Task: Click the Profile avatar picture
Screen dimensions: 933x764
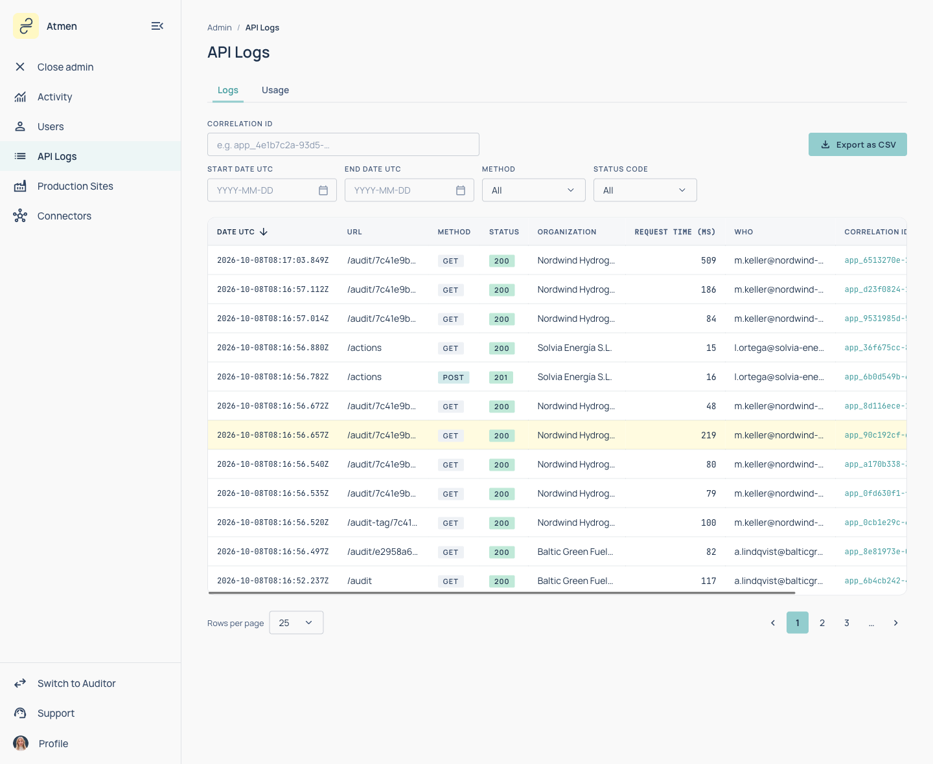Action: (x=21, y=743)
